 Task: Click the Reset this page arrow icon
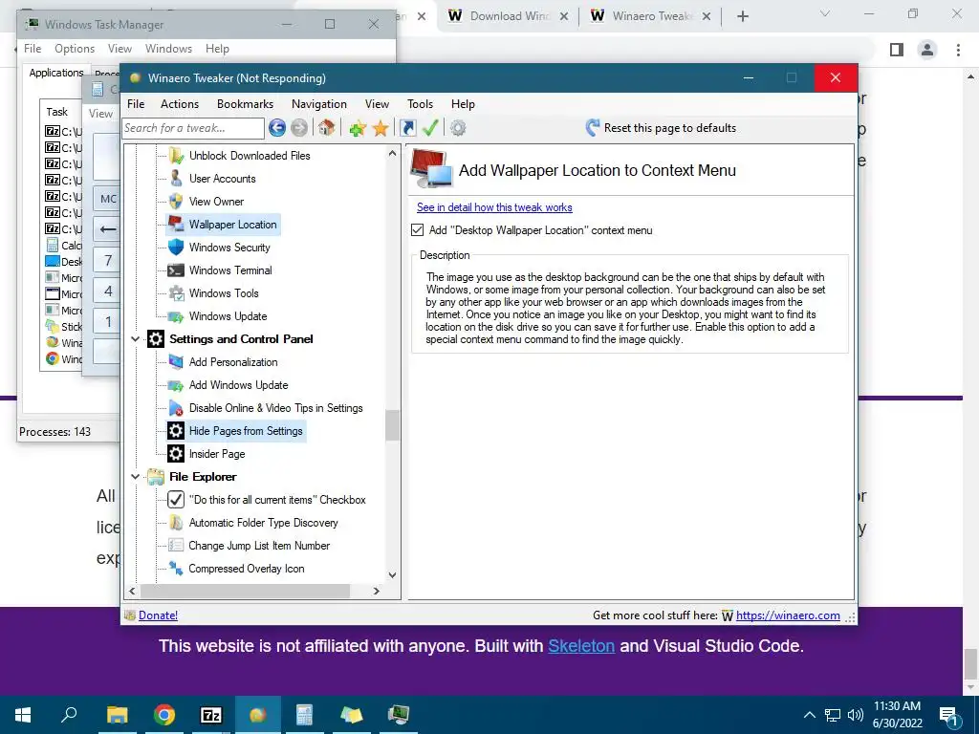click(x=593, y=128)
